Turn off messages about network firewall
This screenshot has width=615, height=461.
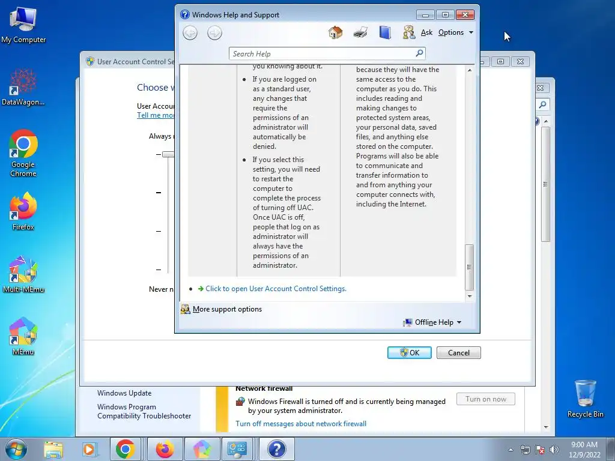[x=301, y=423]
